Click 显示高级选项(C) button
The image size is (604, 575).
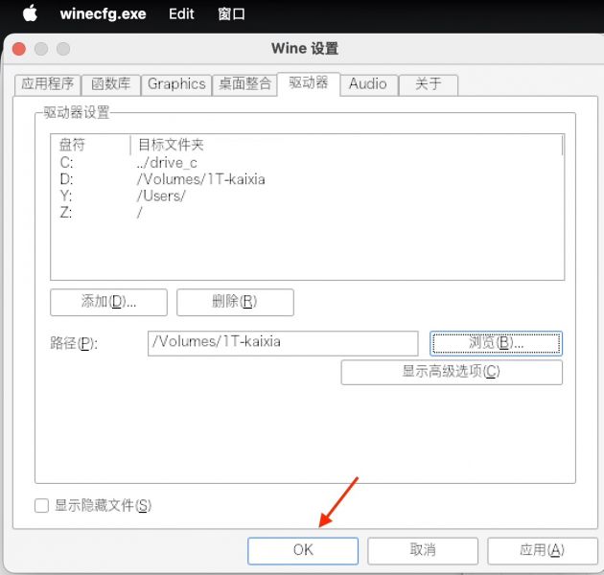(x=452, y=372)
